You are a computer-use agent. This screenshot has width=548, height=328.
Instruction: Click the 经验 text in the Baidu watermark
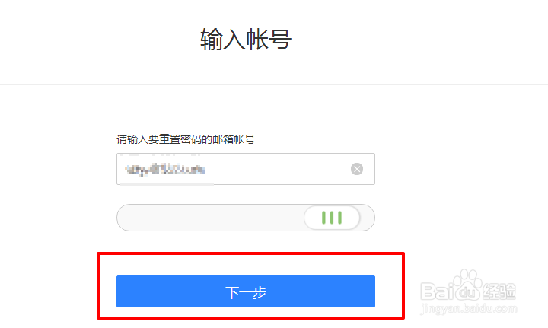(500, 291)
